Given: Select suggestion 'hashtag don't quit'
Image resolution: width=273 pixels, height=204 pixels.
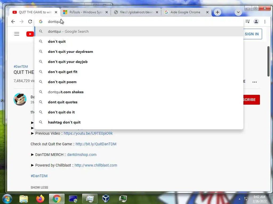Looking at the screenshot, I should point(139,122).
